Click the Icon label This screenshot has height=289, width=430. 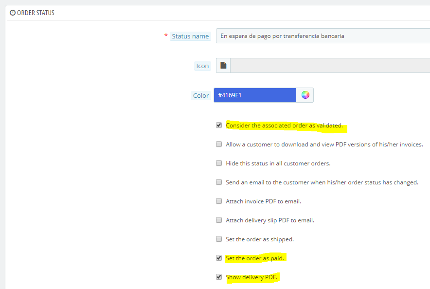pyautogui.click(x=202, y=66)
